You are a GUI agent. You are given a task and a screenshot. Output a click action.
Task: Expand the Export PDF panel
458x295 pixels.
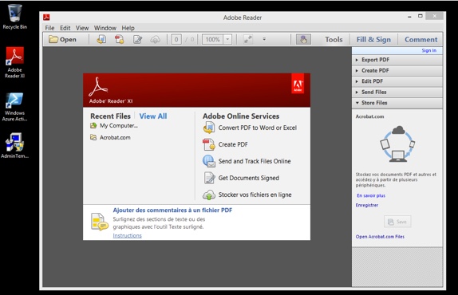pyautogui.click(x=397, y=60)
